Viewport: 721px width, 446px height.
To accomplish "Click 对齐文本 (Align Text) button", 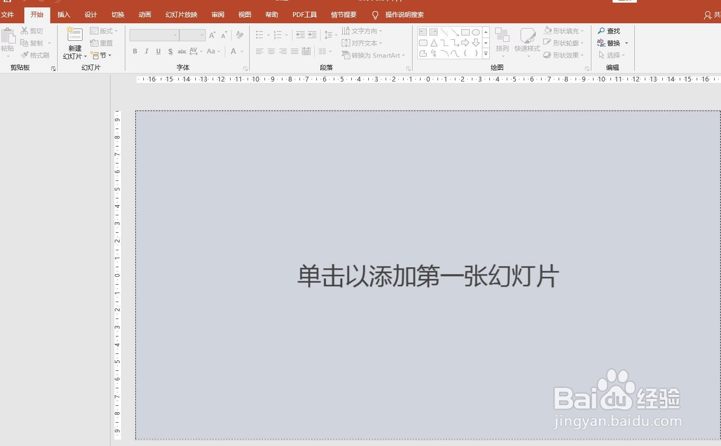I will point(362,43).
